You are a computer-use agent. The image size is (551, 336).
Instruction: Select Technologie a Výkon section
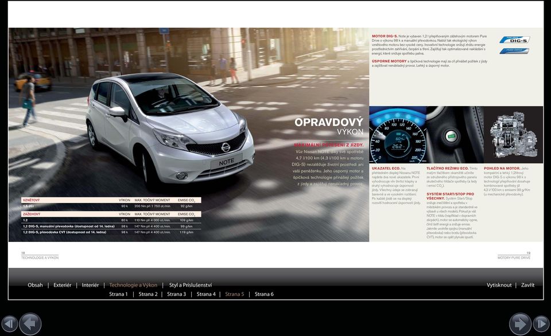tap(133, 285)
